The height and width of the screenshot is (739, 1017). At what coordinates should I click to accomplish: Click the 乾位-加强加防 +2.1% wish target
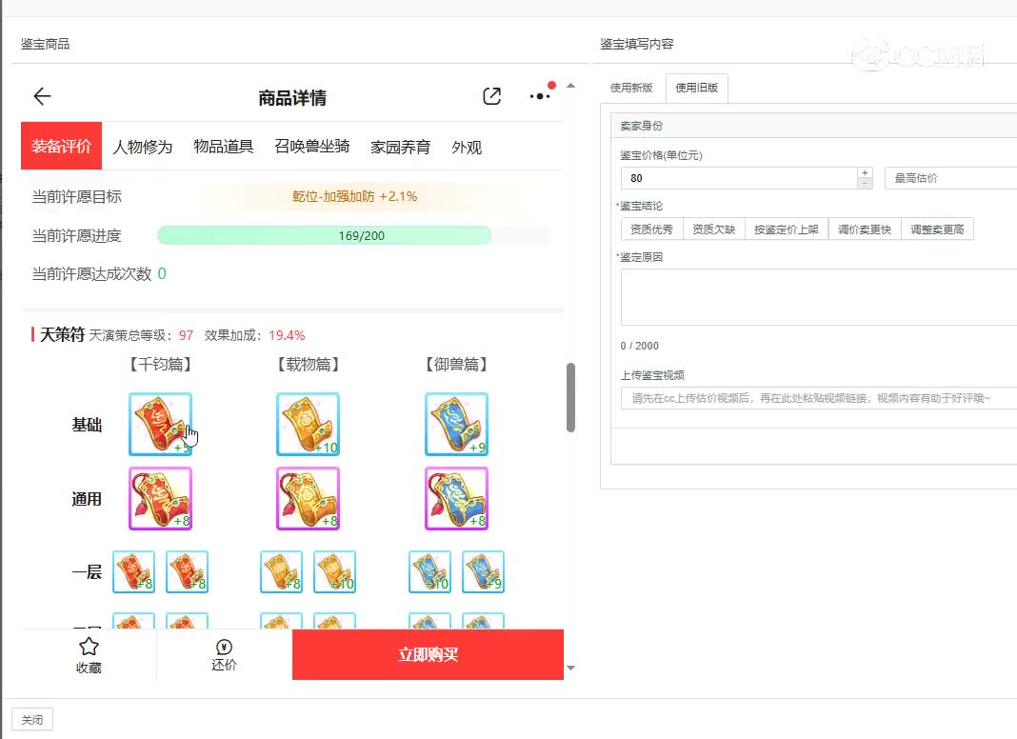click(355, 196)
